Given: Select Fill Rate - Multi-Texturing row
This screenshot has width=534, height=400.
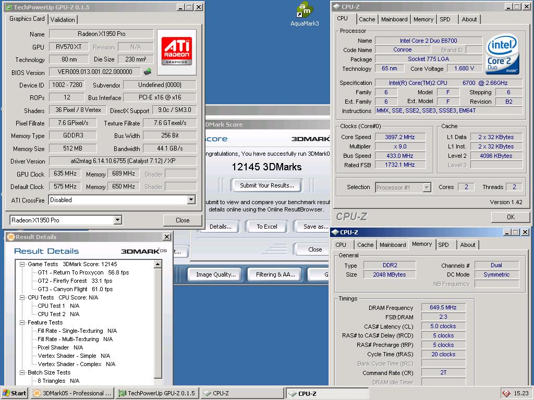Looking at the screenshot, I should 75,339.
